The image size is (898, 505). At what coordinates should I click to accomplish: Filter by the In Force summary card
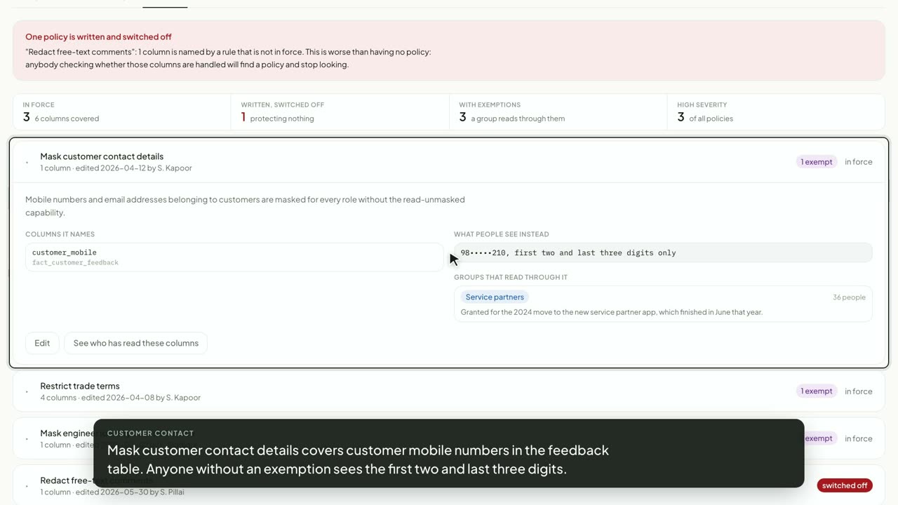click(122, 112)
